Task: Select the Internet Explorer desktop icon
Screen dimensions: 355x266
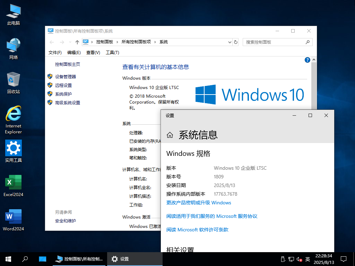Action: coord(14,120)
